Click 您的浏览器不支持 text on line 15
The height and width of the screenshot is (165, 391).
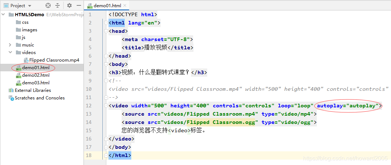tap(144, 130)
